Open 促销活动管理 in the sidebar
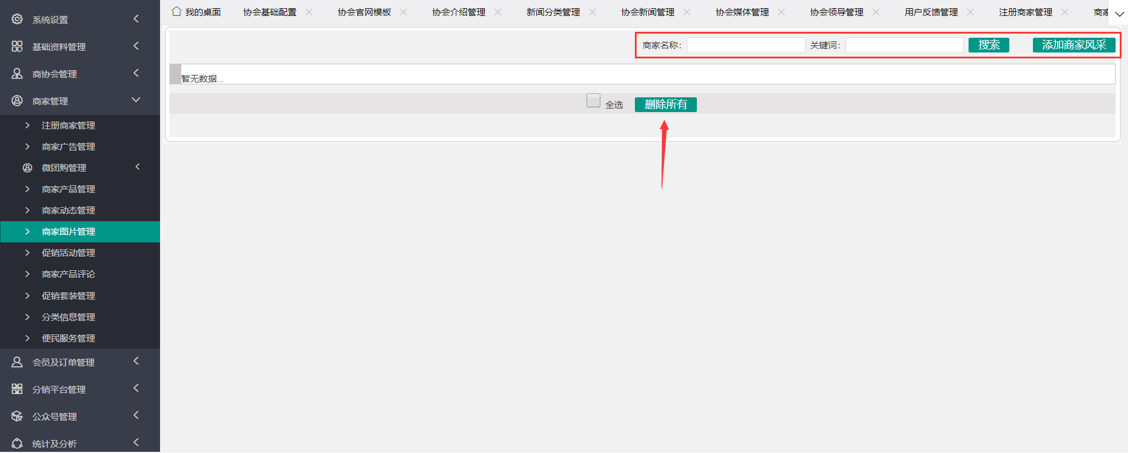1128x453 pixels. (x=69, y=253)
